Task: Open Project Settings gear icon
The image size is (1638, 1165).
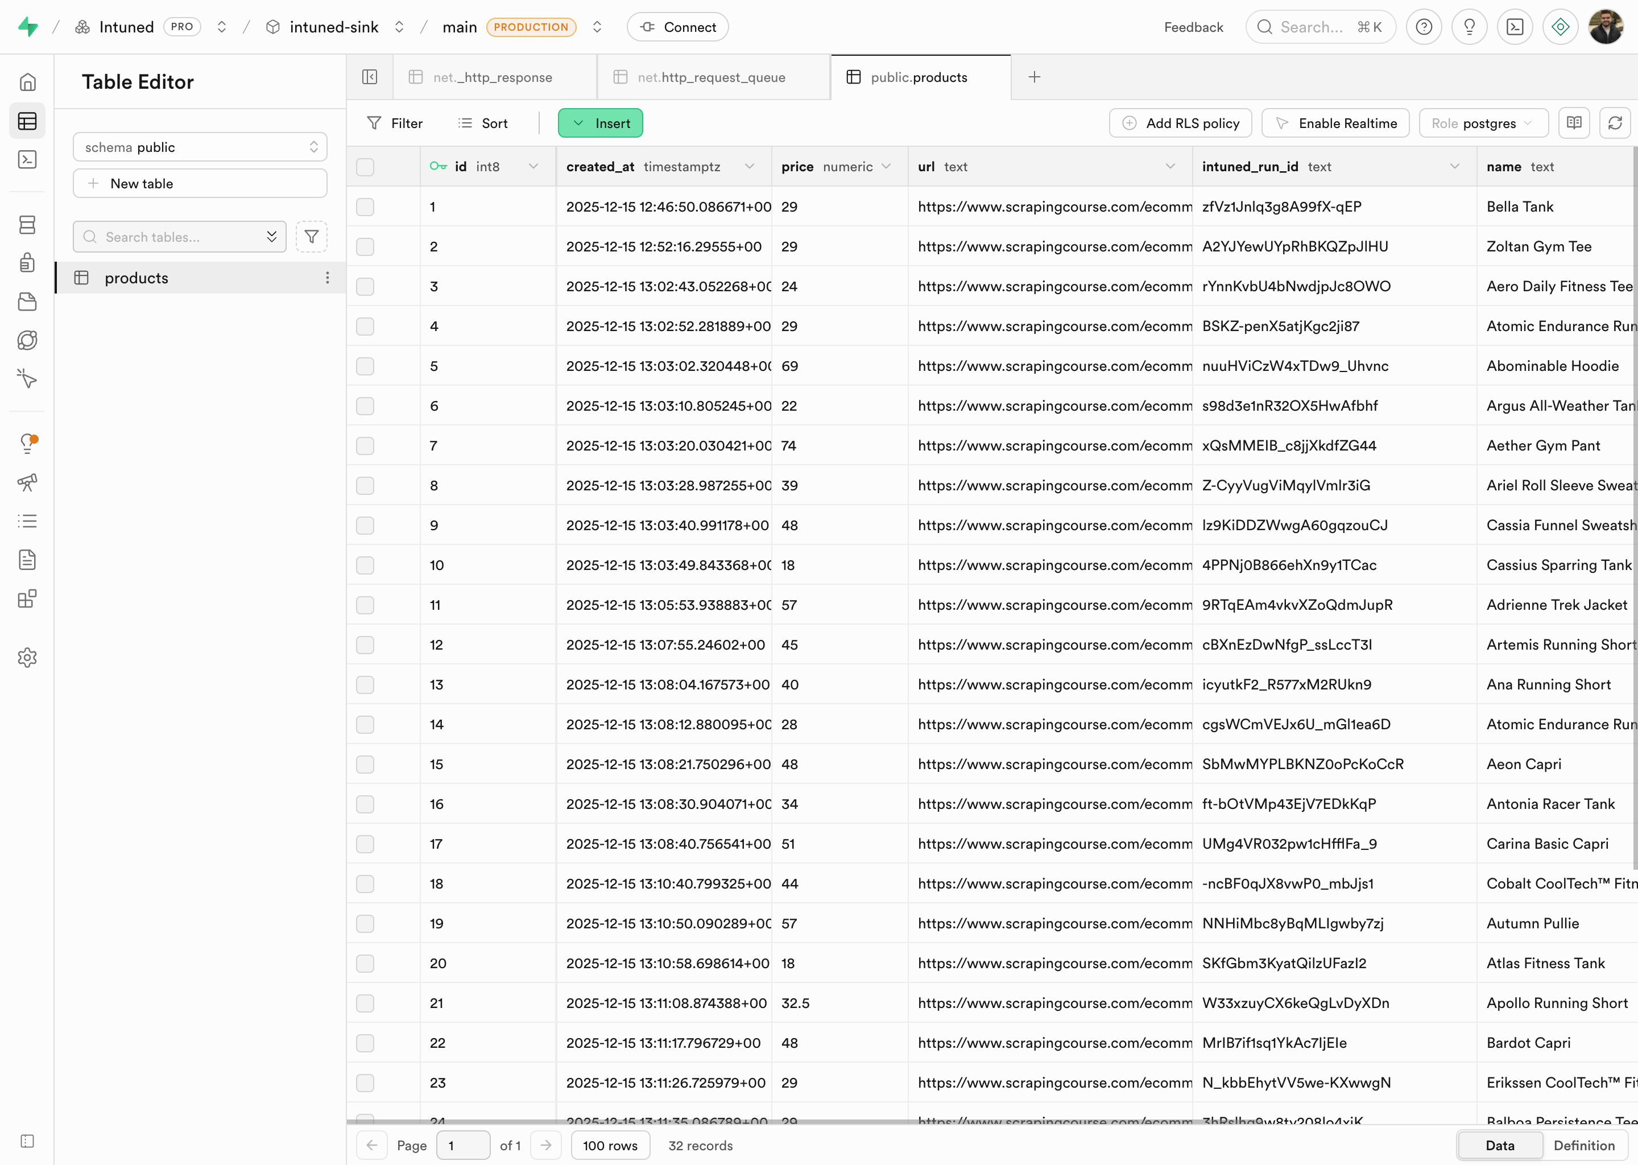Action: click(x=27, y=658)
